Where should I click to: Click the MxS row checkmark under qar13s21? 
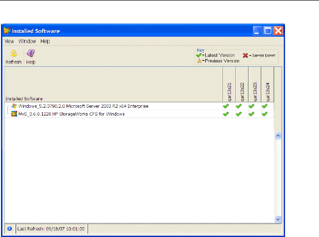tap(226, 114)
